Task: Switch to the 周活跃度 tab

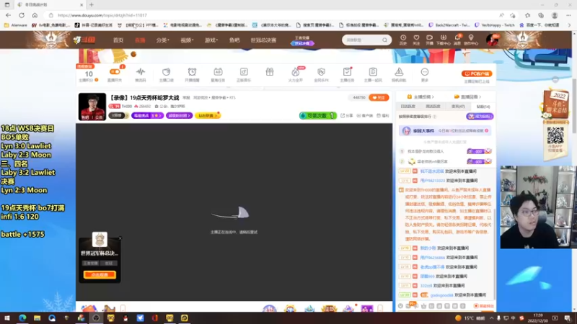Action: click(433, 107)
